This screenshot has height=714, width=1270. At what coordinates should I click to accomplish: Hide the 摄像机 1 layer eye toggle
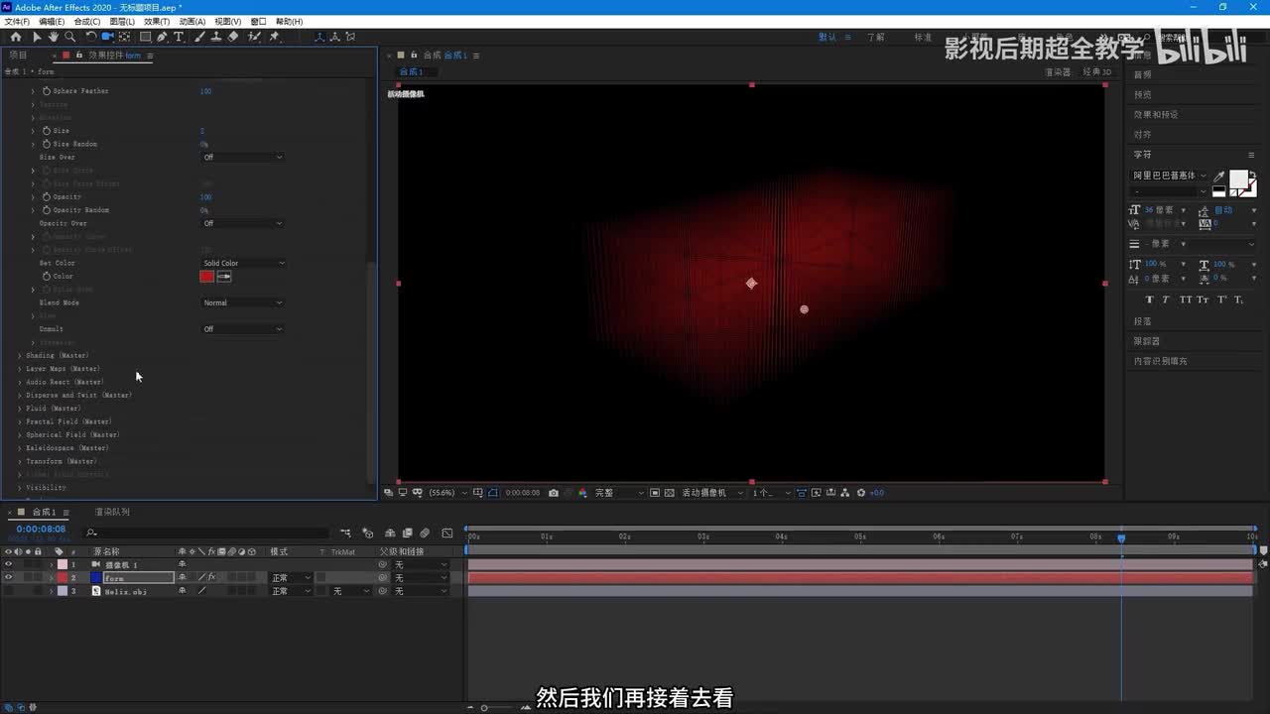click(x=9, y=564)
